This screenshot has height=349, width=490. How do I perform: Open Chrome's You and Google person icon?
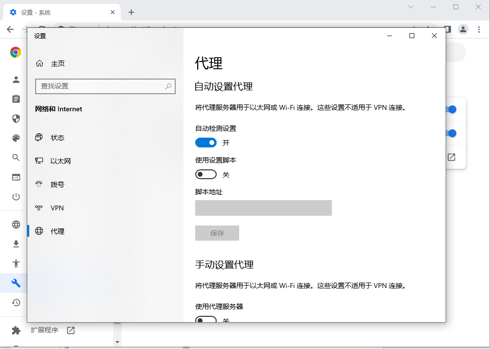tap(16, 80)
